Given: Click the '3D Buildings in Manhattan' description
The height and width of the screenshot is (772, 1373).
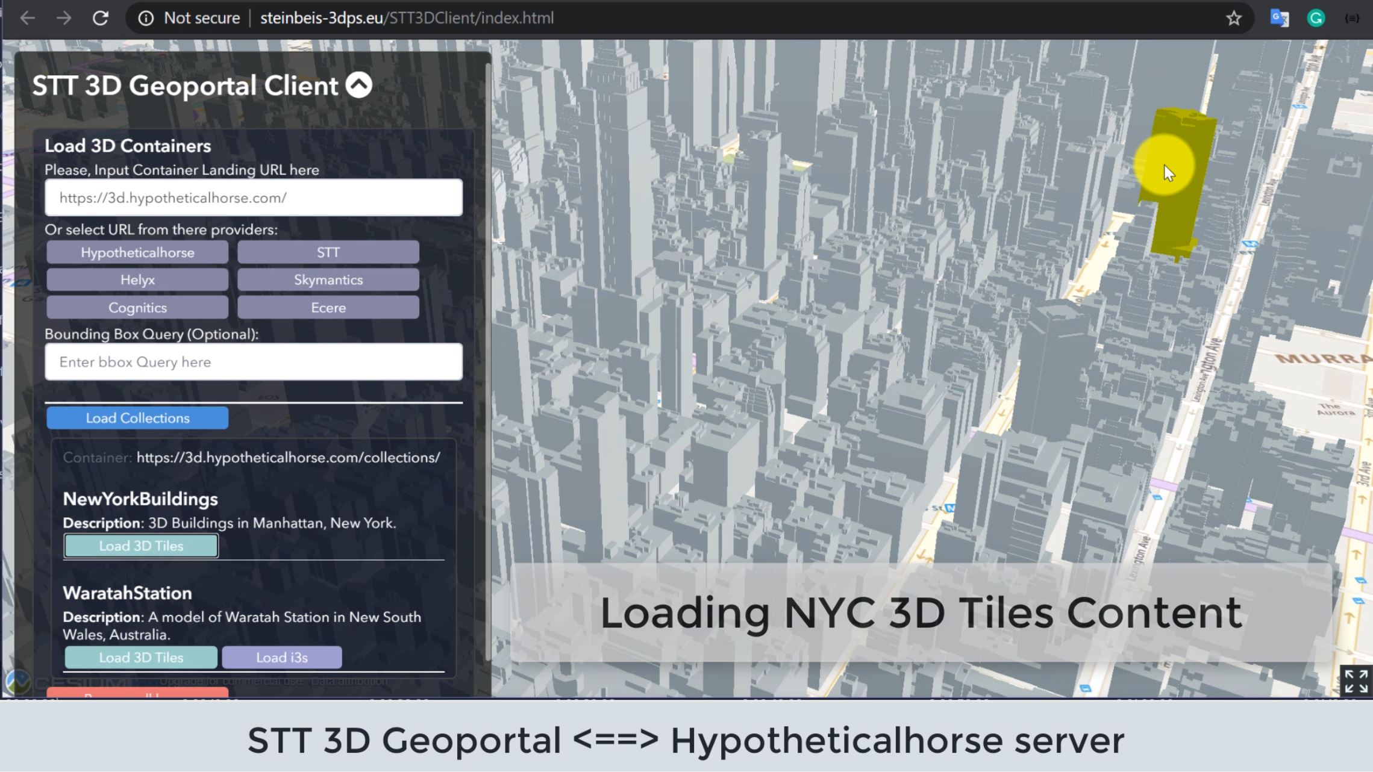Looking at the screenshot, I should click(x=272, y=523).
